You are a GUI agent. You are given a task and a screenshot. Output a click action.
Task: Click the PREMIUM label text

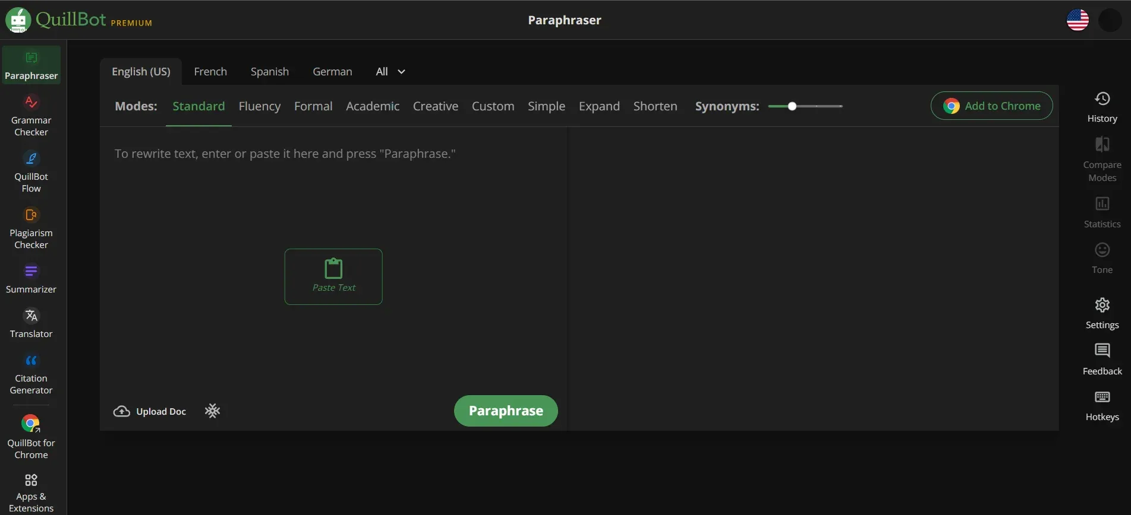click(x=131, y=23)
